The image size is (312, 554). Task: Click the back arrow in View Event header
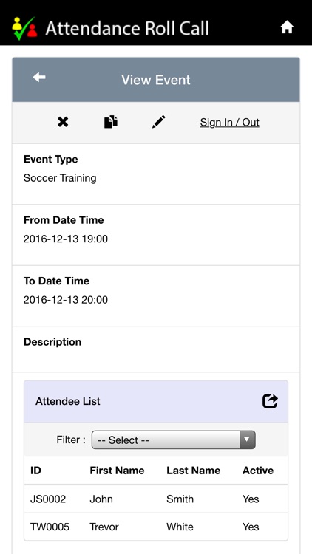(39, 78)
